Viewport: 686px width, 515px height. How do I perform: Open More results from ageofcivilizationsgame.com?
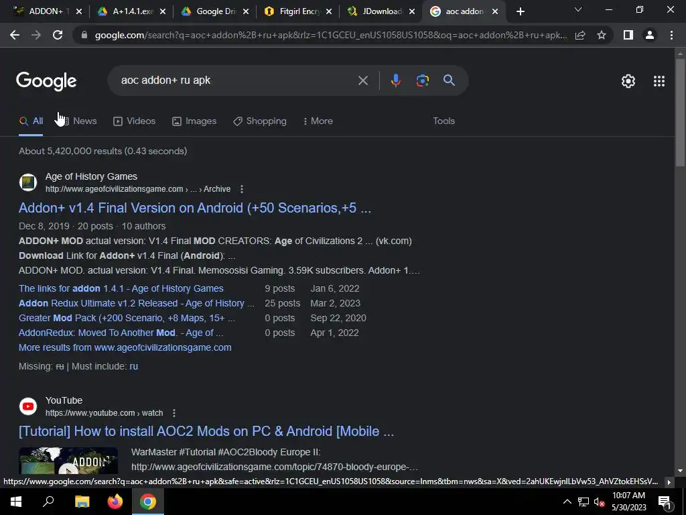125,347
